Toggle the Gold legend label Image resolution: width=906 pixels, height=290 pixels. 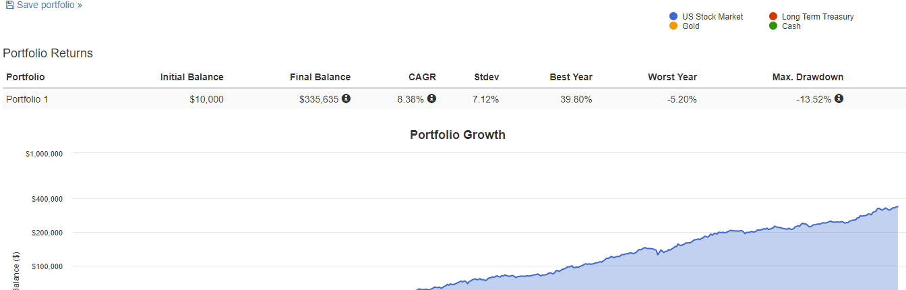[691, 26]
